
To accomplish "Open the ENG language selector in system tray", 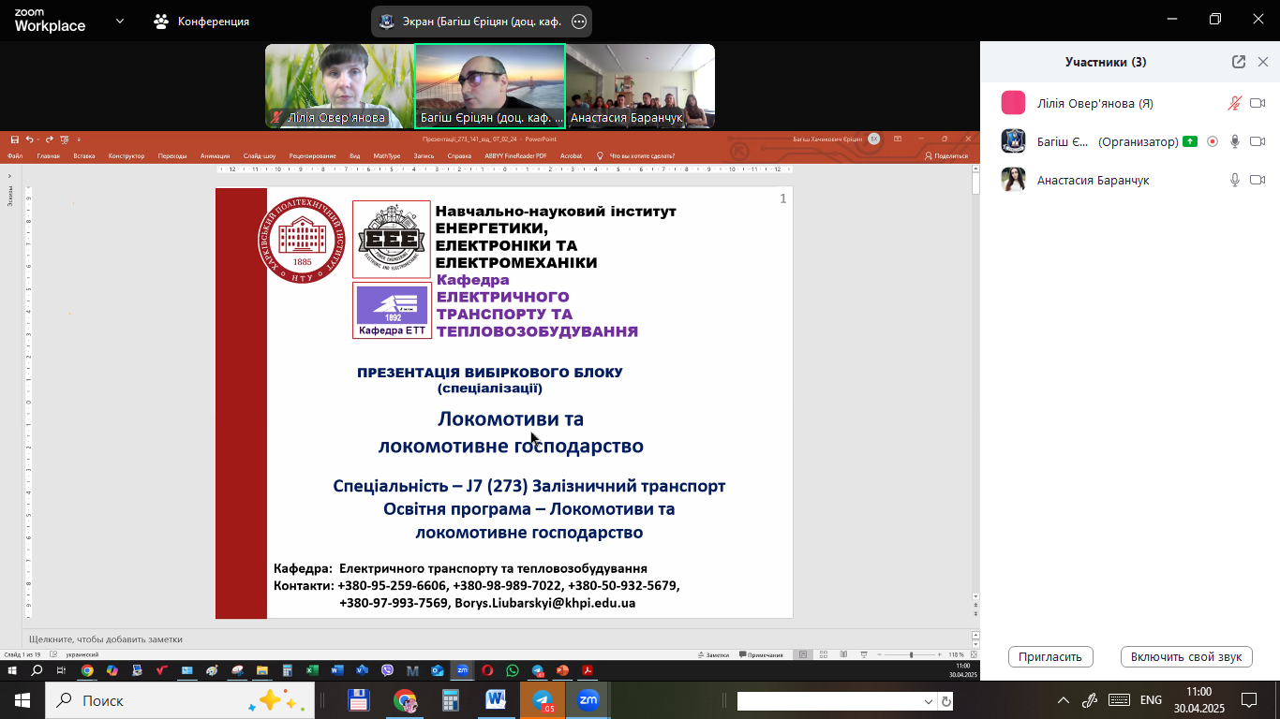I will [1151, 700].
